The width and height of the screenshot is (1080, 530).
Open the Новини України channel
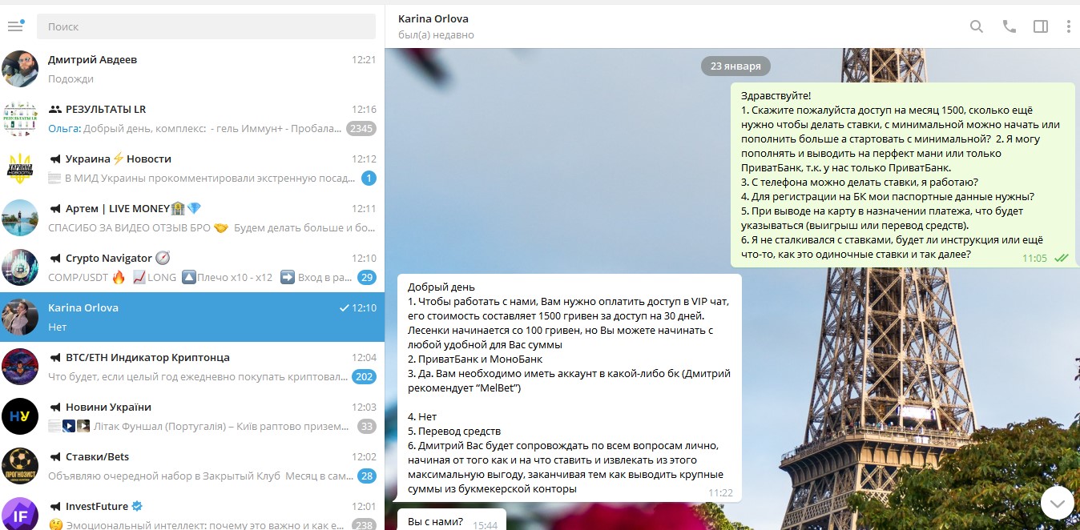(192, 416)
